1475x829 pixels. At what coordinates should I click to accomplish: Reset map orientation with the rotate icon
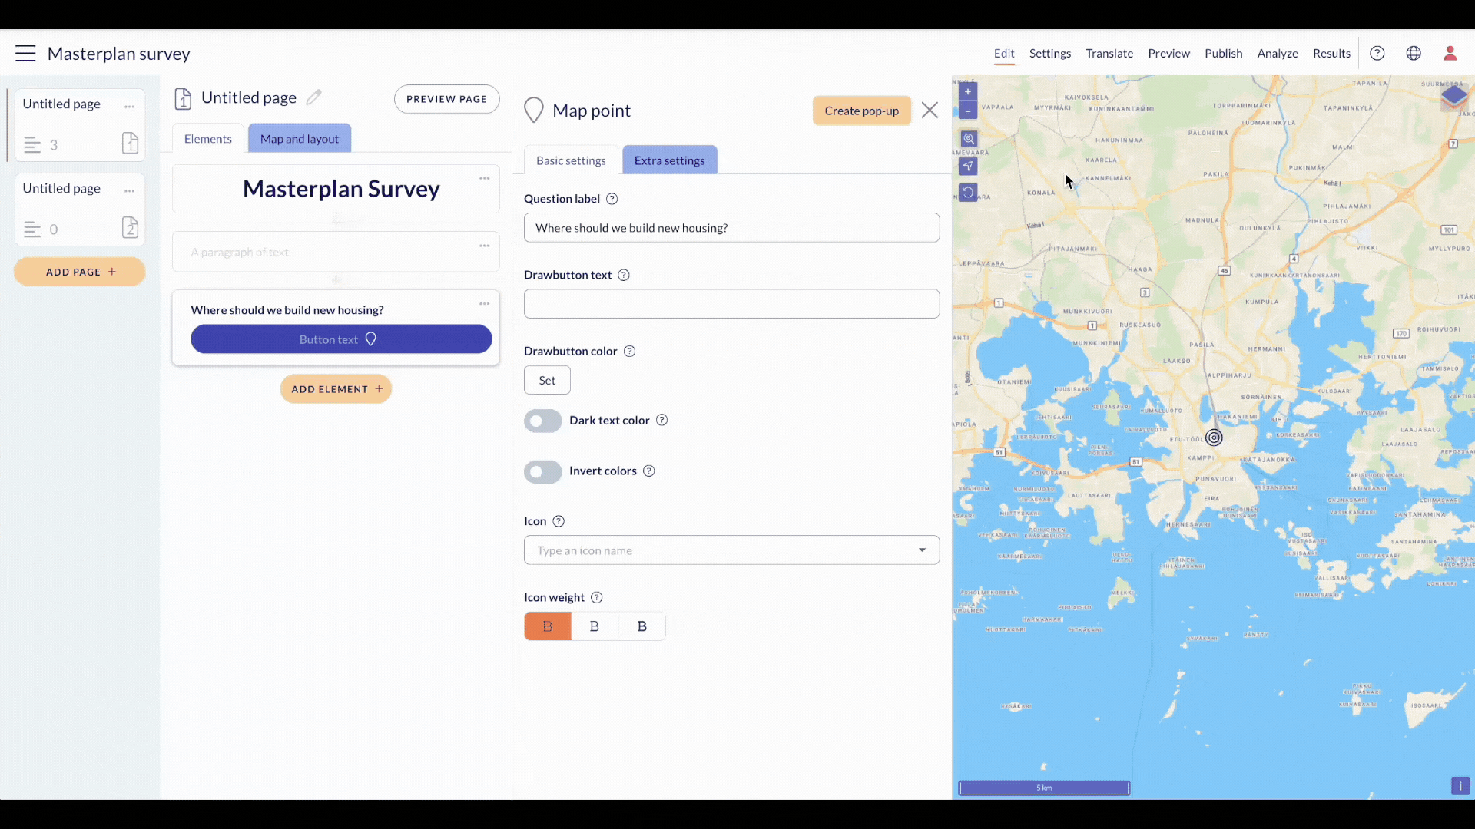pos(968,192)
